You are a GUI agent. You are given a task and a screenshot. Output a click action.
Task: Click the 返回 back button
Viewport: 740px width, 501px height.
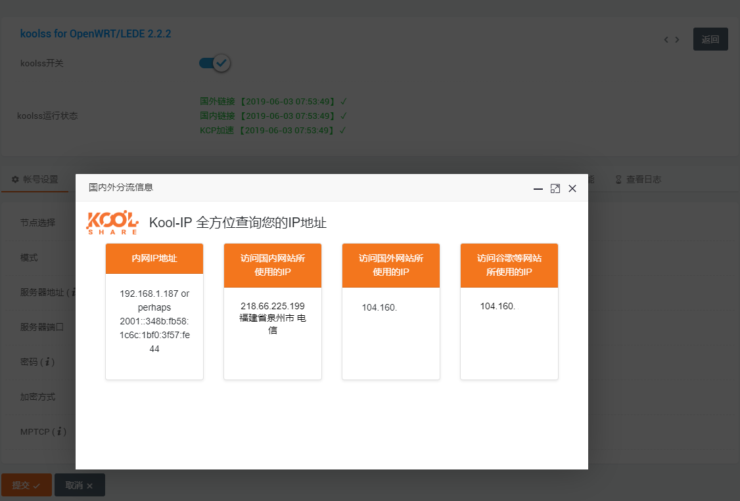710,39
